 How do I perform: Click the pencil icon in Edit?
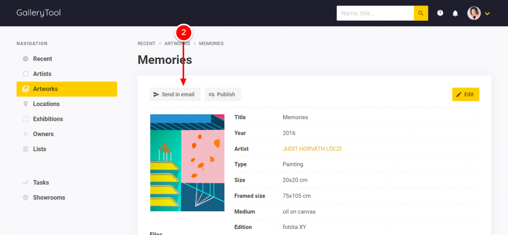click(459, 94)
